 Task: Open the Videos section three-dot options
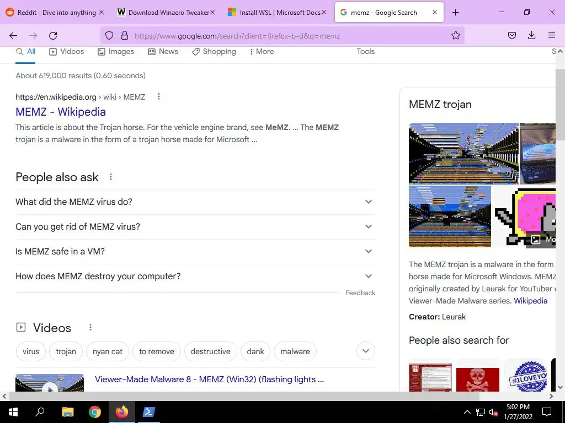[x=90, y=327]
